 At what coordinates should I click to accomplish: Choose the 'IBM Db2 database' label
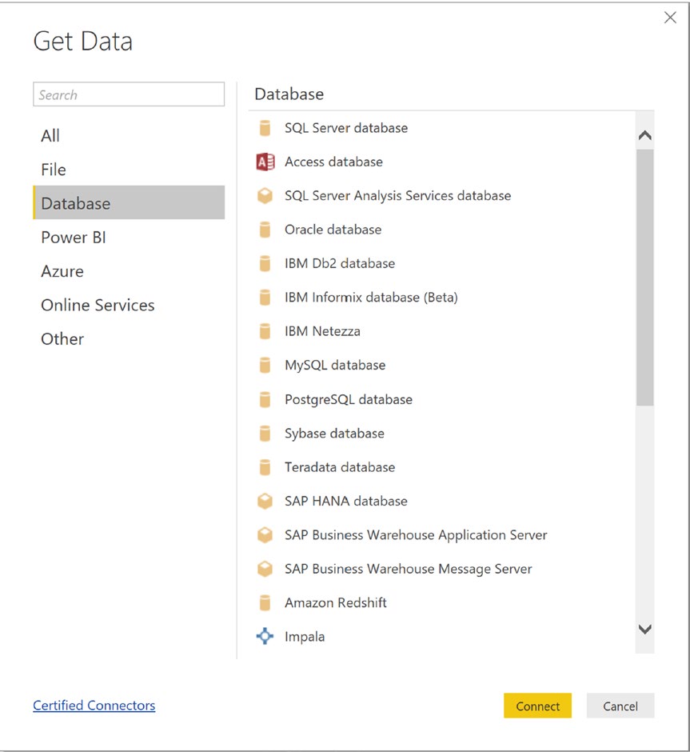pos(340,263)
